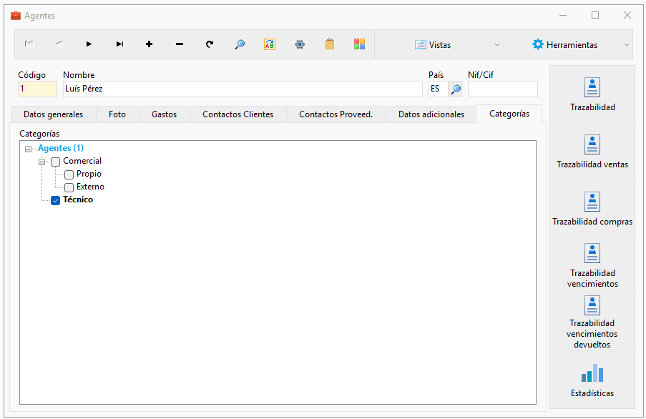
Task: Open the Vistas dropdown arrow
Action: [x=497, y=44]
